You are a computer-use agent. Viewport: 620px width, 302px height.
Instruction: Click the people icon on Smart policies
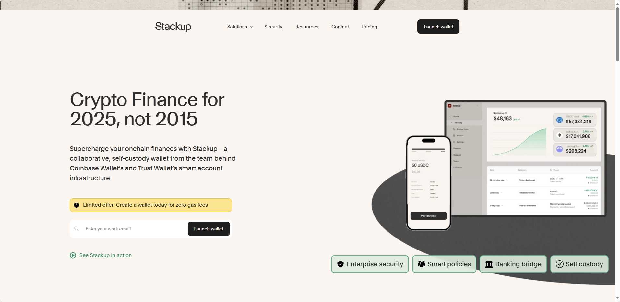[421, 264]
